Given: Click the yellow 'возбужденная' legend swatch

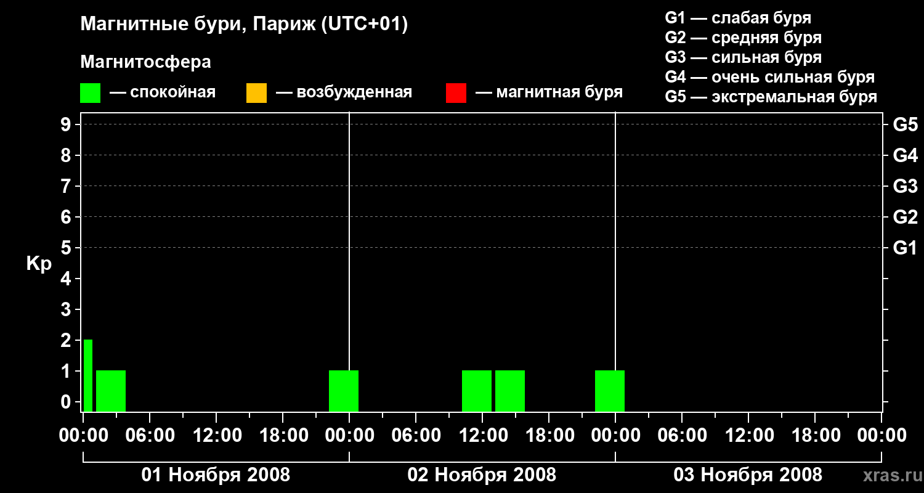Looking at the screenshot, I should [x=256, y=93].
